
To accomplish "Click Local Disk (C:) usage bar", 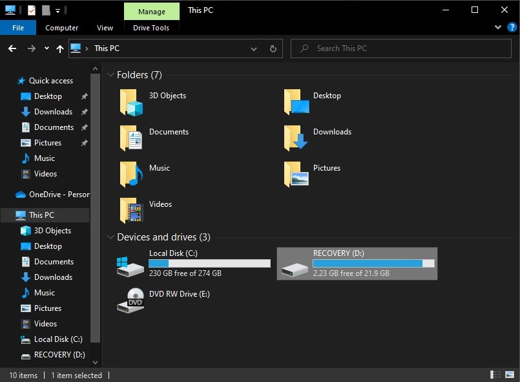I will coord(209,264).
